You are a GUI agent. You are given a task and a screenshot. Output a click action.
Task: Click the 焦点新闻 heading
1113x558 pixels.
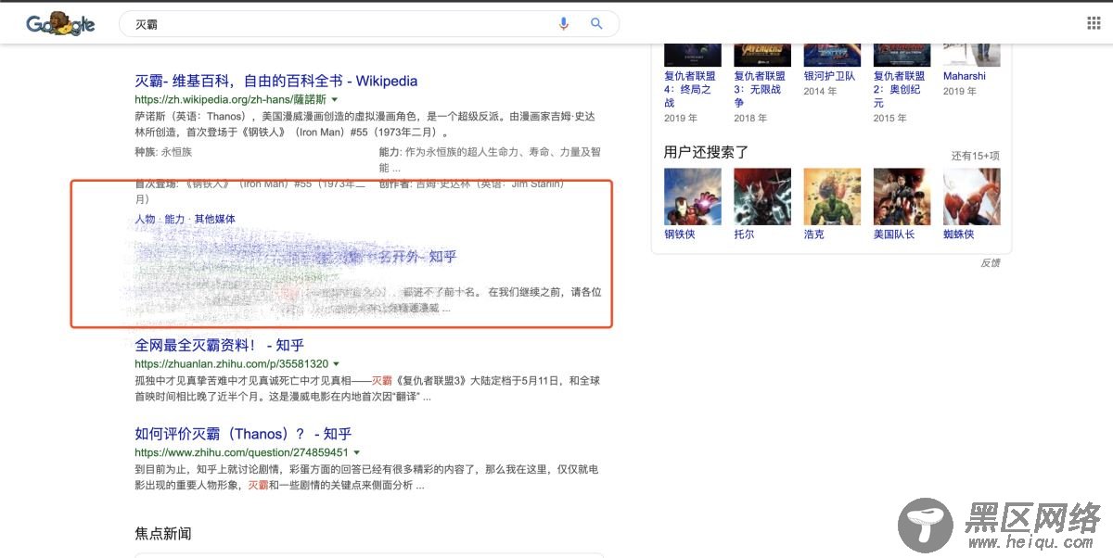[163, 534]
